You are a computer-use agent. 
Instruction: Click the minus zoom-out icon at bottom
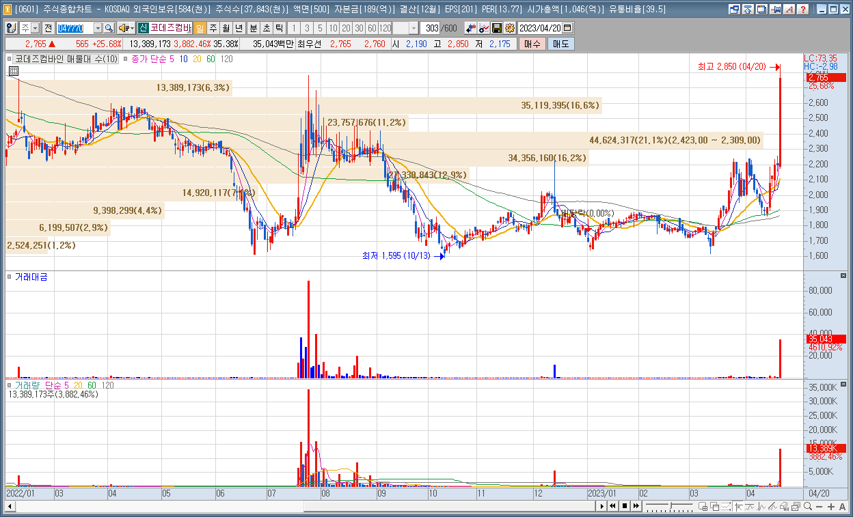pyautogui.click(x=820, y=506)
